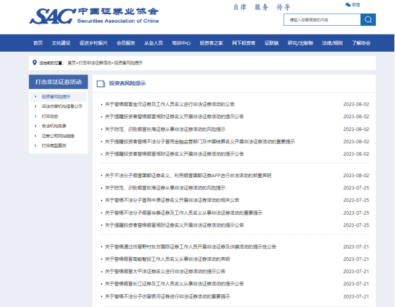This screenshot has width=395, height=307.
Task: Select 投资者风险提示 in the left sidebar
Action: pyautogui.click(x=56, y=97)
